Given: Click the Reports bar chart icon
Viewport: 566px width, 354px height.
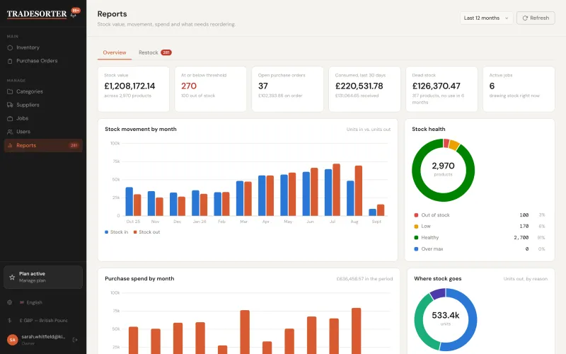Looking at the screenshot, I should 10,146.
